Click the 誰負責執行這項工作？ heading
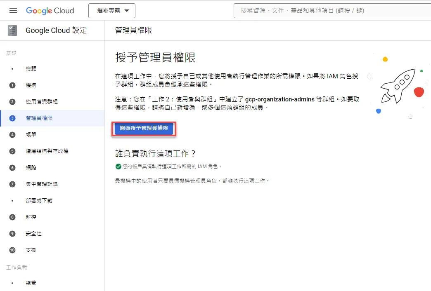 pos(155,153)
